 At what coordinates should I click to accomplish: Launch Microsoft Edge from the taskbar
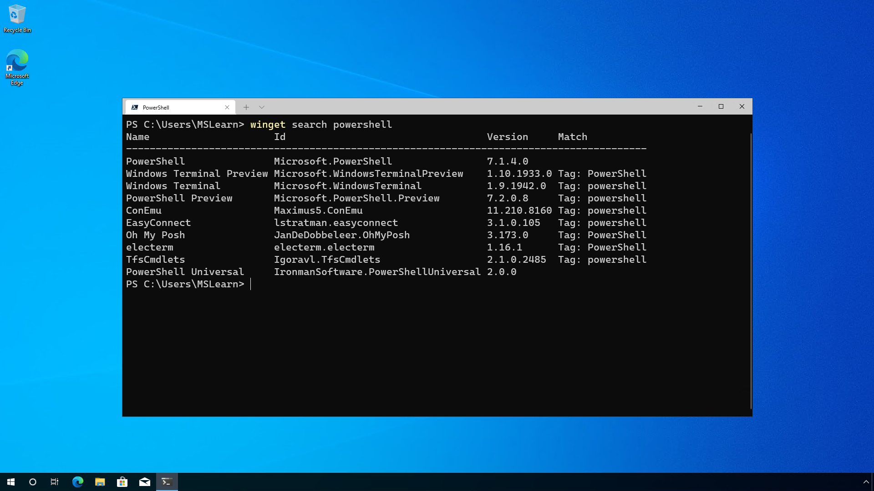tap(77, 481)
